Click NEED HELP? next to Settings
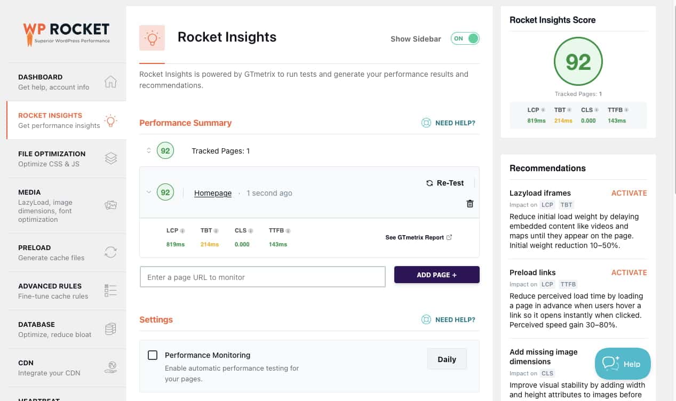 pos(455,320)
